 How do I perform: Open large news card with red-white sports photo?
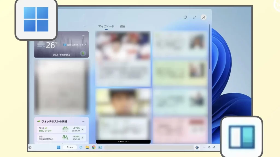click(123, 59)
